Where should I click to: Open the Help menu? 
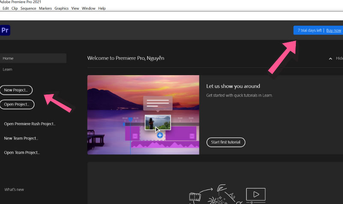pos(102,9)
